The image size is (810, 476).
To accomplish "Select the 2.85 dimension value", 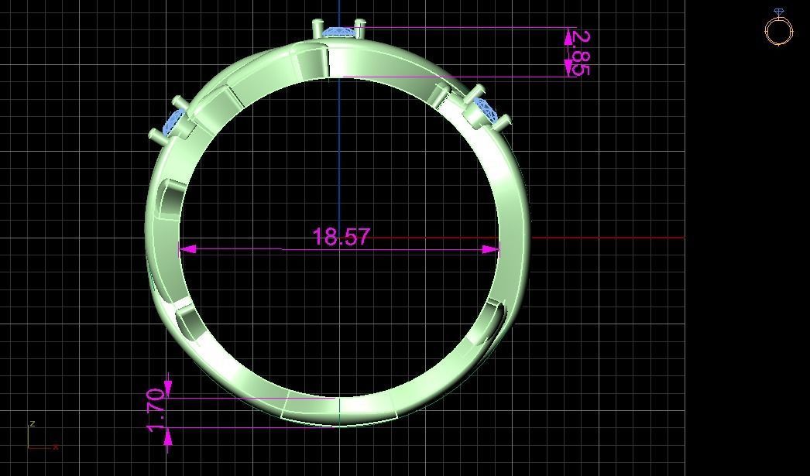I will pyautogui.click(x=581, y=53).
